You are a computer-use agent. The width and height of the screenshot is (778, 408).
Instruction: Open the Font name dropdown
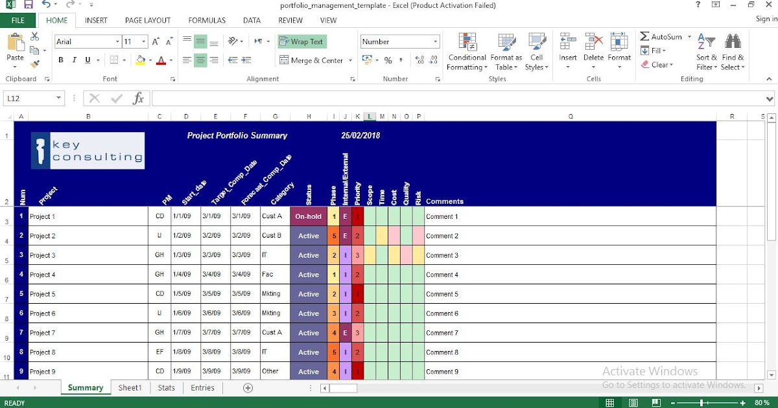coord(117,41)
